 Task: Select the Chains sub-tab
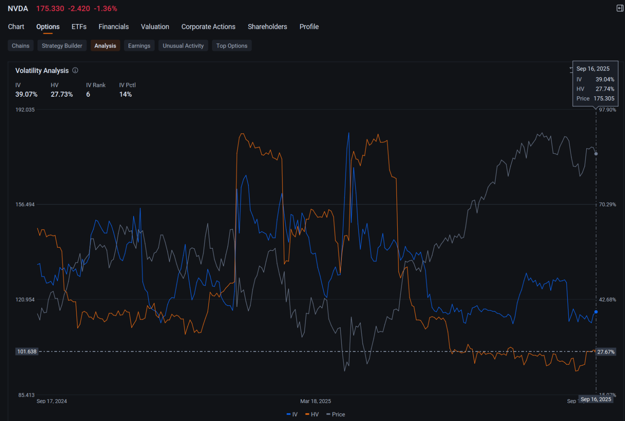click(21, 46)
